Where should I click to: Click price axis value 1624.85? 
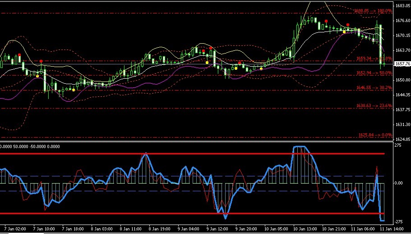coord(403,139)
